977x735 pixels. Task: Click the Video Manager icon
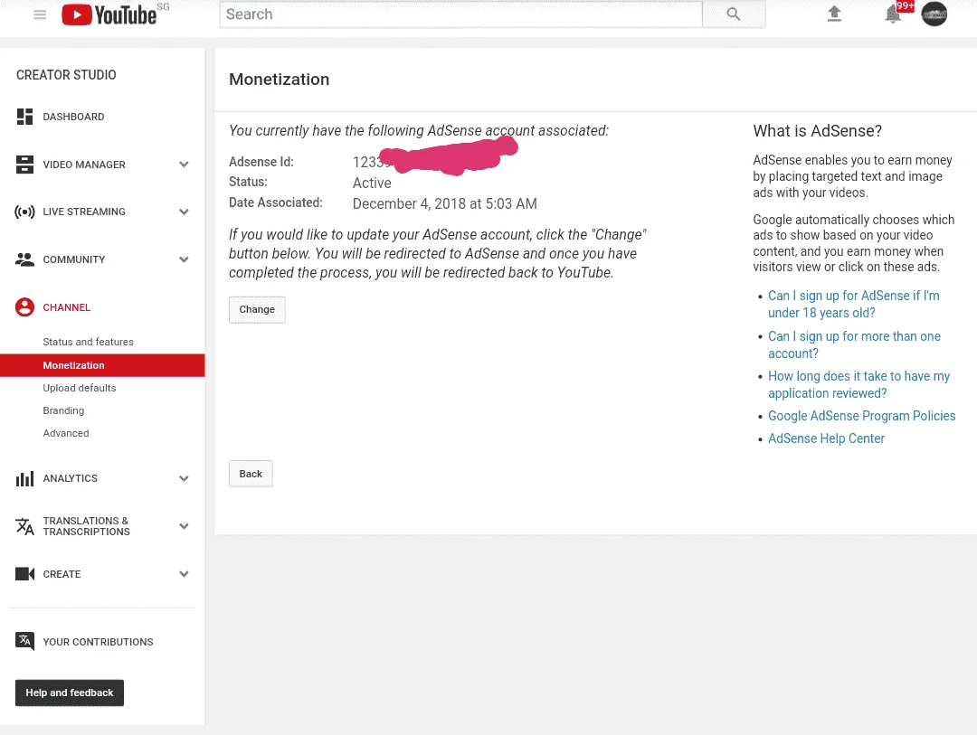pos(25,165)
